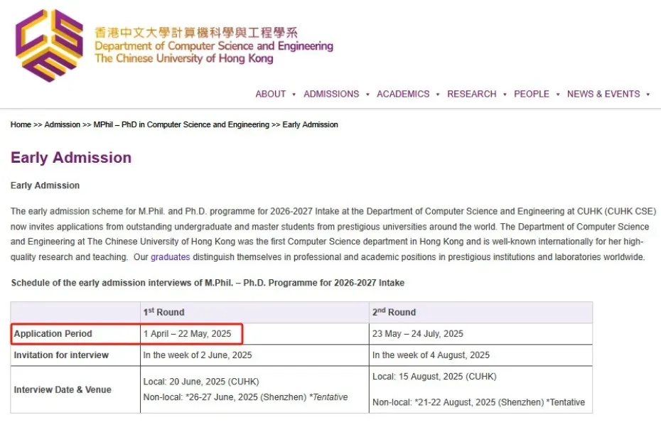Go to Home in the breadcrumb
This screenshot has width=661, height=425.
(x=21, y=124)
